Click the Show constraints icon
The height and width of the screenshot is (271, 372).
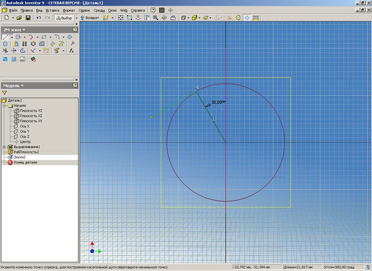(46, 51)
